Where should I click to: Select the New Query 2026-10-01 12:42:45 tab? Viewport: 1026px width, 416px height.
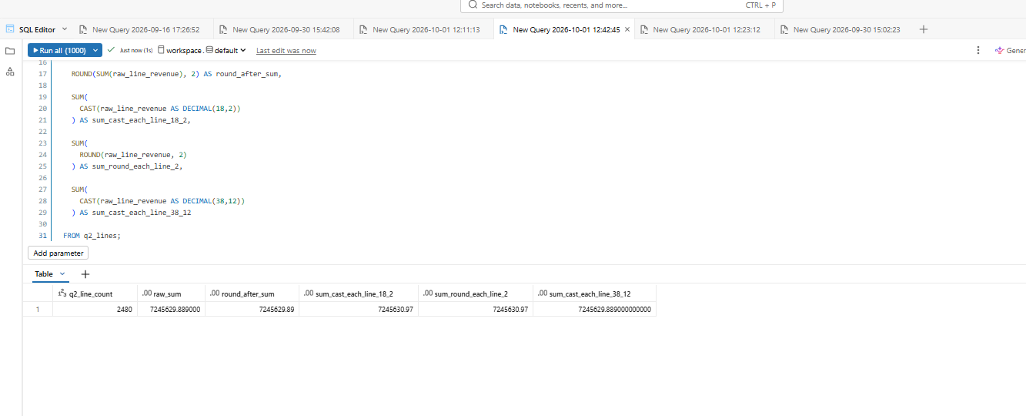point(560,30)
